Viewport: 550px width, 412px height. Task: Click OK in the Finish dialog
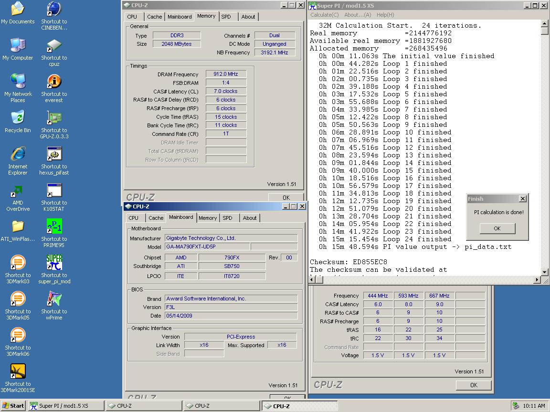(497, 228)
